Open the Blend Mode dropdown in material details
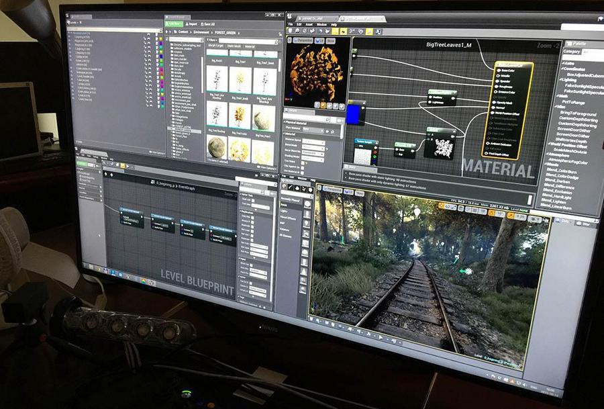The height and width of the screenshot is (409, 604). tap(313, 148)
